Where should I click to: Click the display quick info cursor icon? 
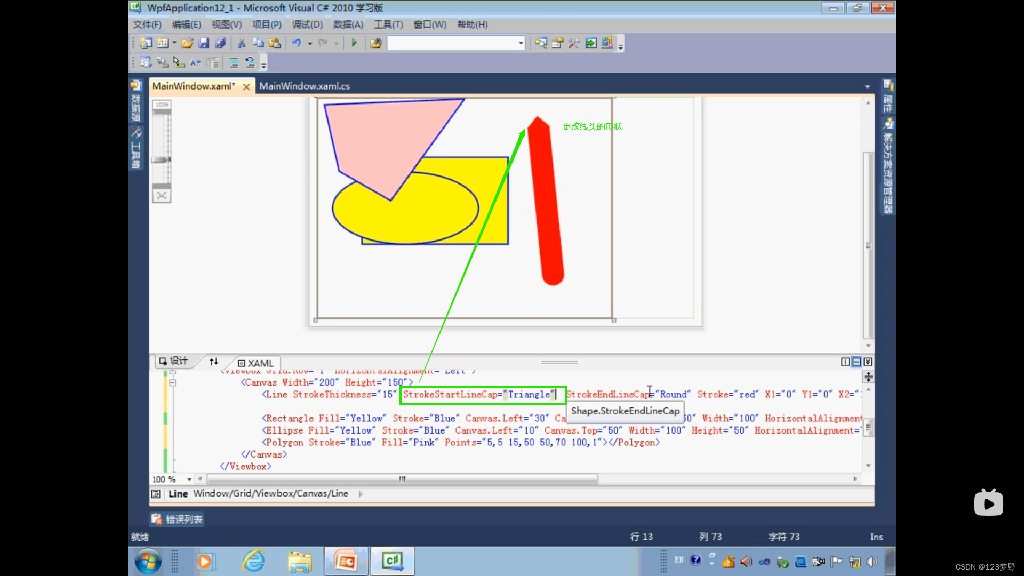point(179,63)
